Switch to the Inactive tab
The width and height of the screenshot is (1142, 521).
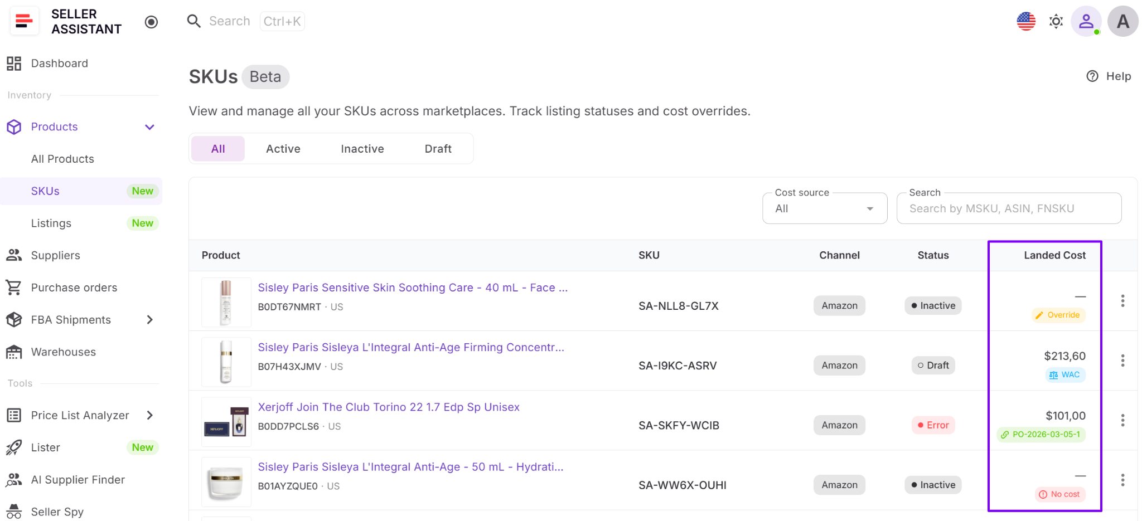[x=362, y=149]
